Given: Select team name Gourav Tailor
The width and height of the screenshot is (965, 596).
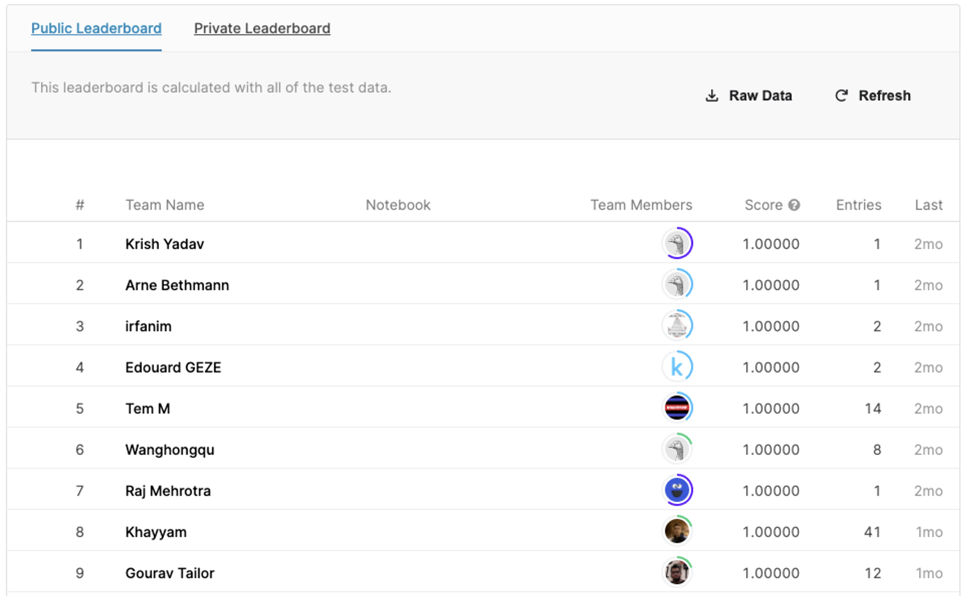Looking at the screenshot, I should click(x=170, y=573).
